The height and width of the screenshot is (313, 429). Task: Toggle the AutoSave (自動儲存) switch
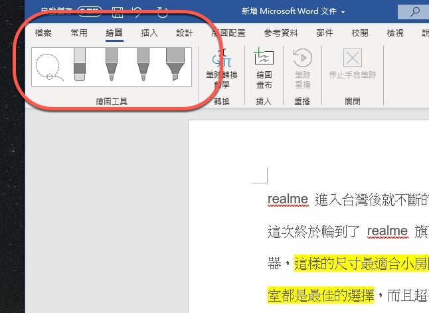click(x=89, y=11)
